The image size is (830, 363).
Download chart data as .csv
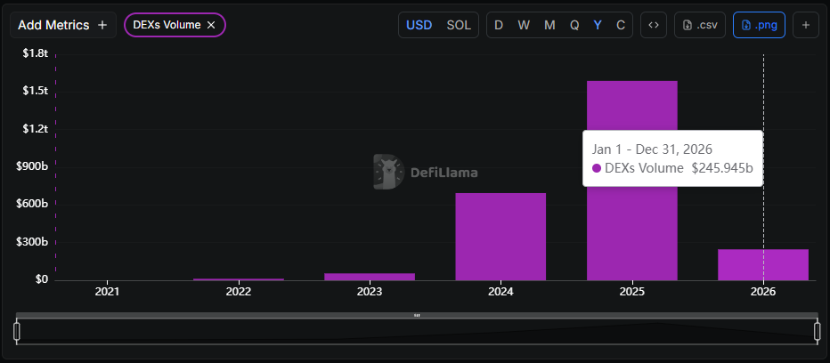click(700, 25)
